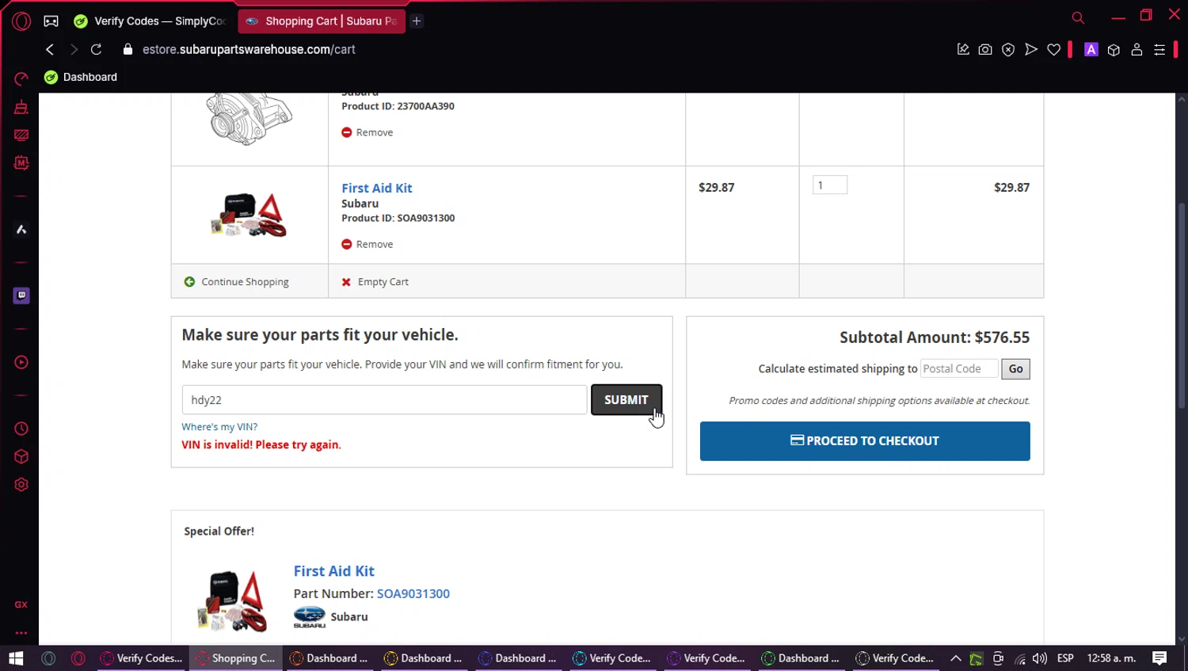Image resolution: width=1188 pixels, height=671 pixels.
Task: Open Where's my VIN? link
Action: (219, 426)
